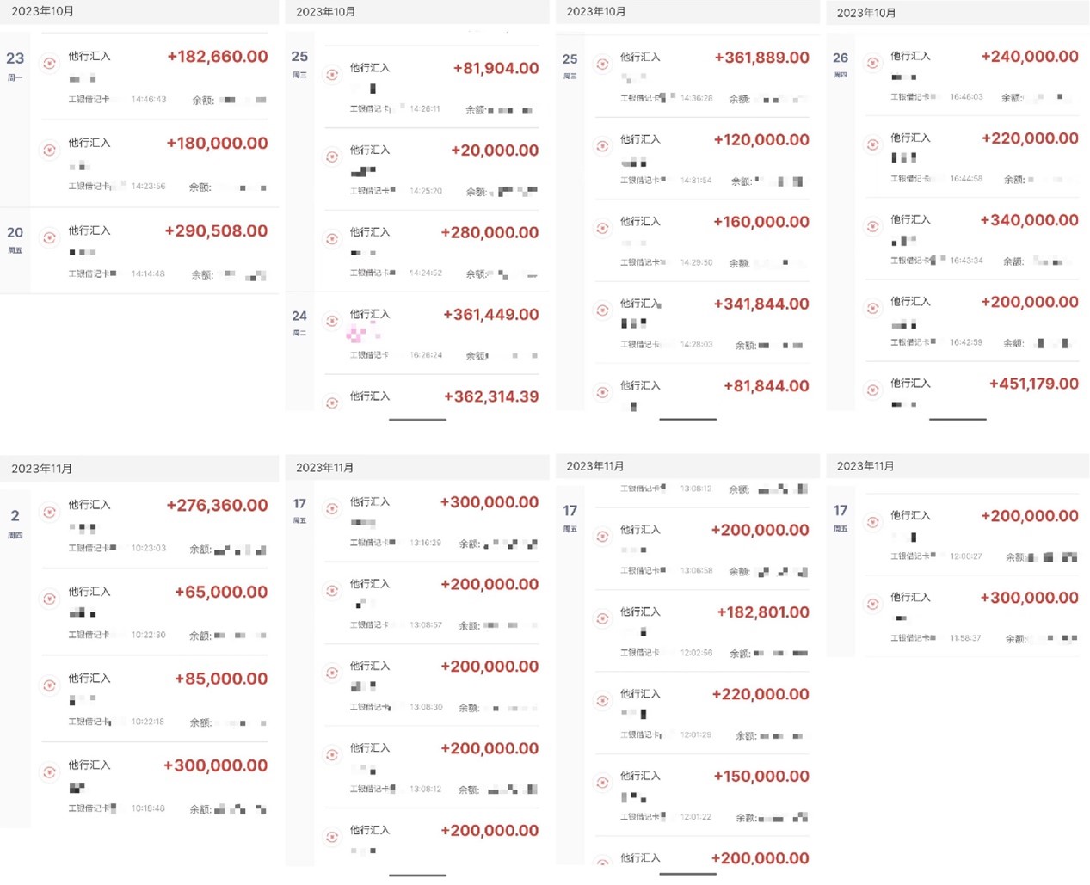Click the icon beside the +290,508.00 transfer

point(50,237)
